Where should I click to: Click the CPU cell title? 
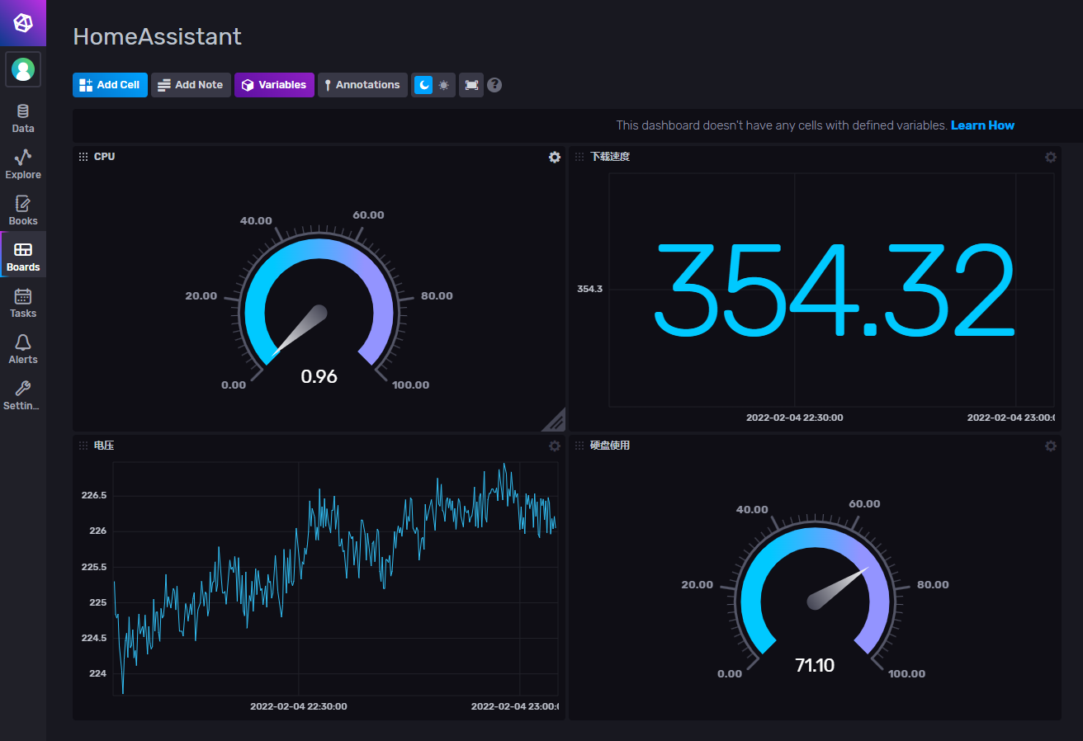coord(104,157)
